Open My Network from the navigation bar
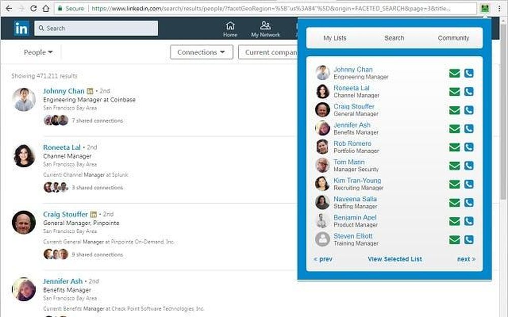Image resolution: width=508 pixels, height=317 pixels. tap(265, 28)
